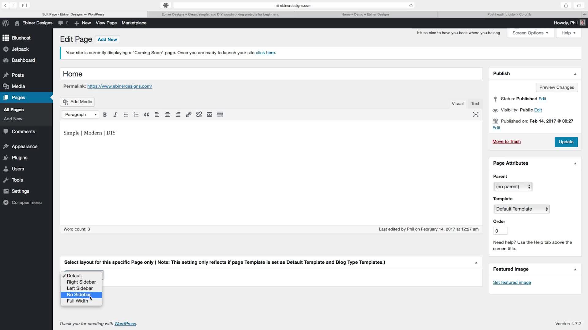Toggle italic formatting in editor toolbar
588x330 pixels.
pyautogui.click(x=115, y=115)
